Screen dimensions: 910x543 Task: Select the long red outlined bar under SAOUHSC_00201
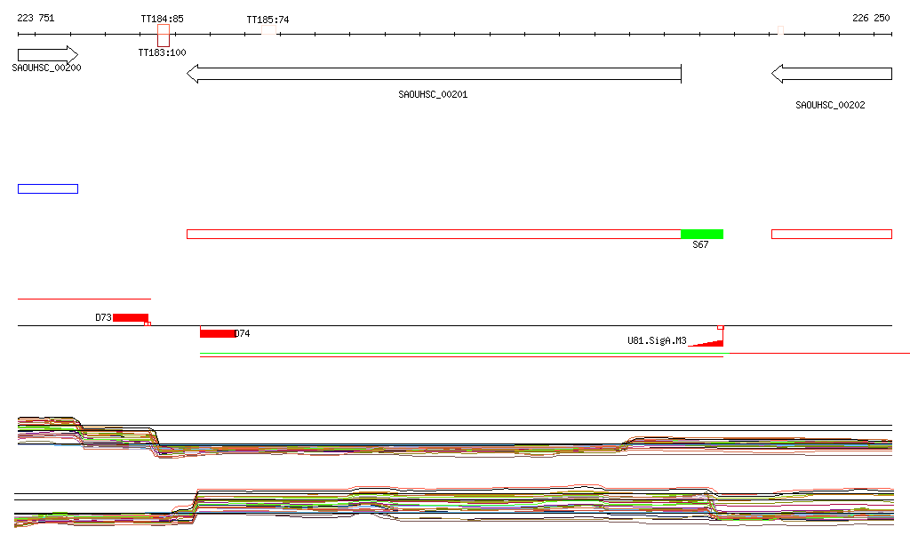[434, 235]
